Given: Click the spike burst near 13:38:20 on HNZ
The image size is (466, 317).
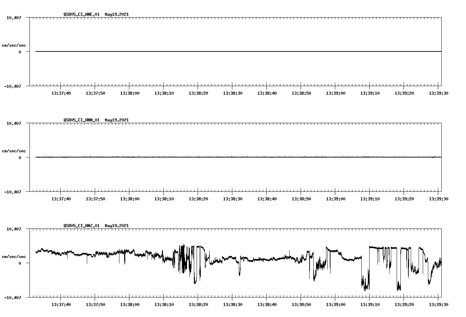Looking at the screenshot, I should [185, 261].
